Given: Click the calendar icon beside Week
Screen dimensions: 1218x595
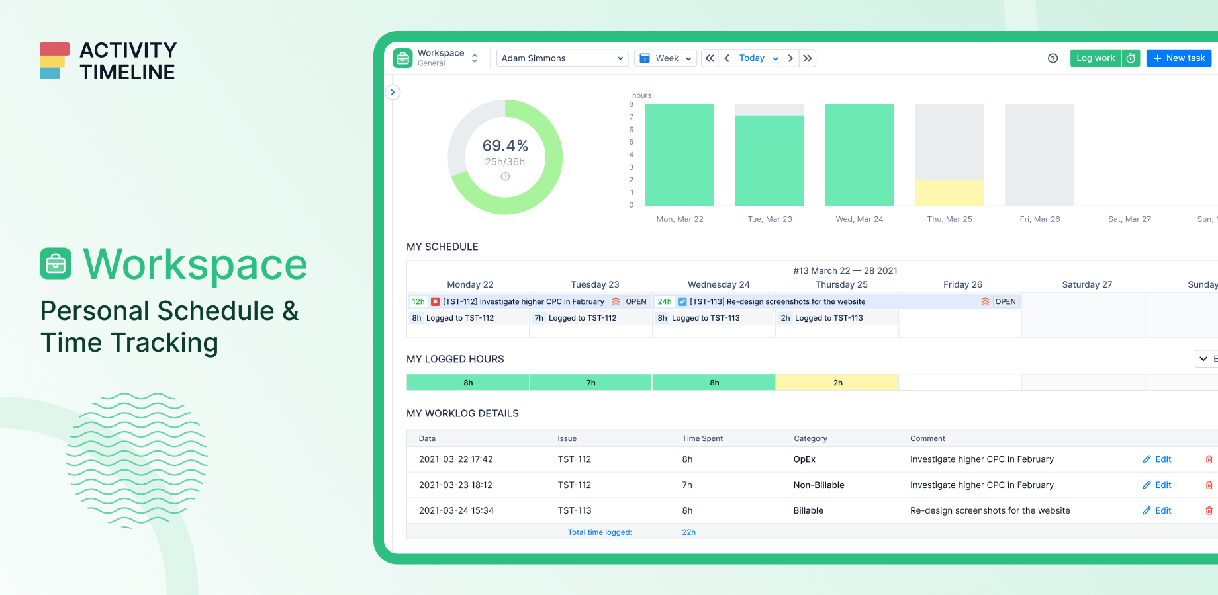Looking at the screenshot, I should (645, 58).
